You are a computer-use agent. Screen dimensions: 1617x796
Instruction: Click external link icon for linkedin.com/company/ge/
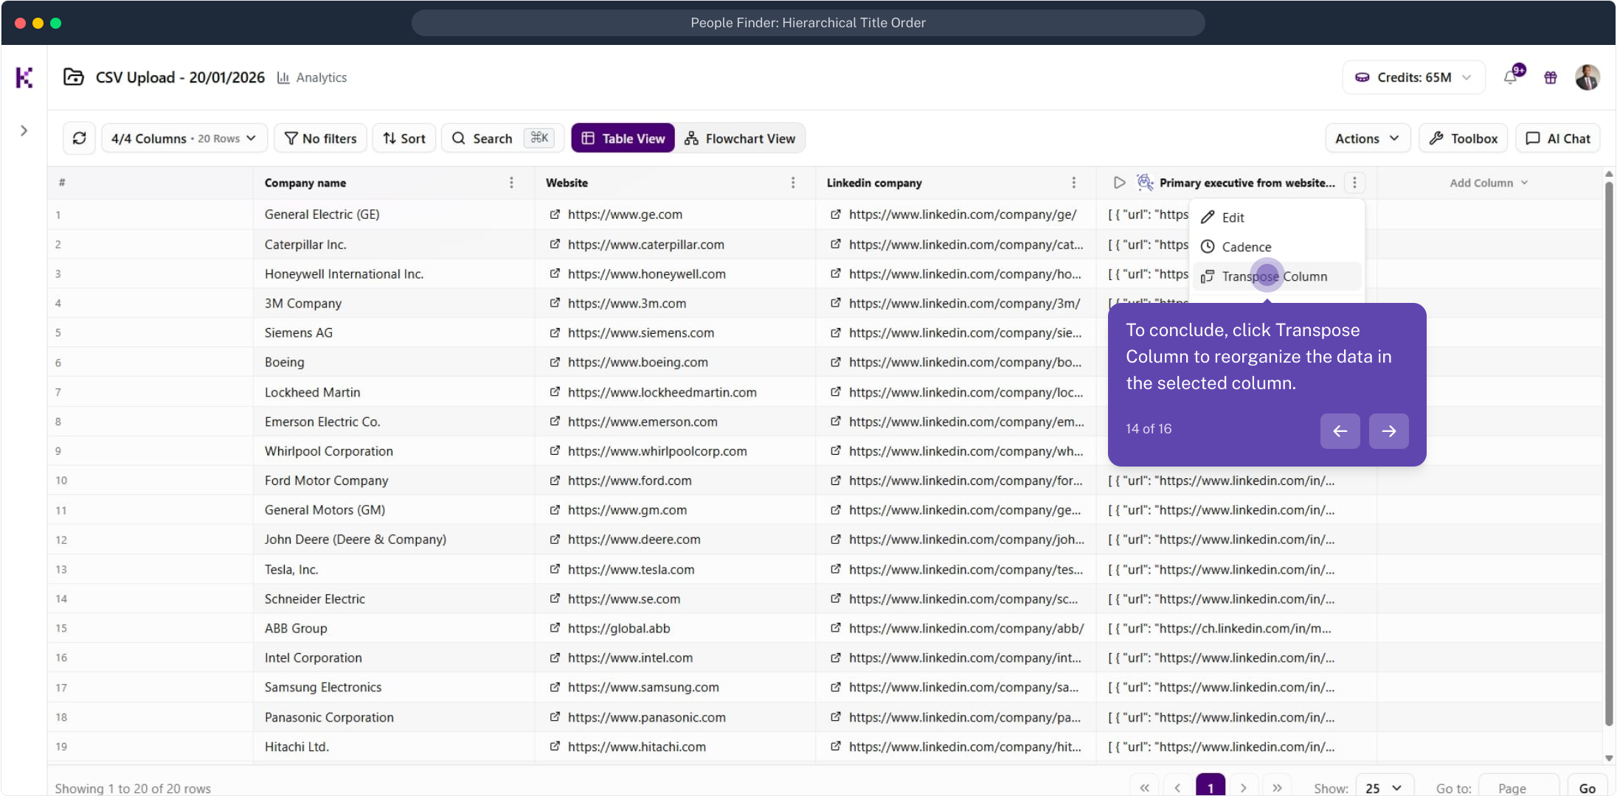[x=836, y=214]
